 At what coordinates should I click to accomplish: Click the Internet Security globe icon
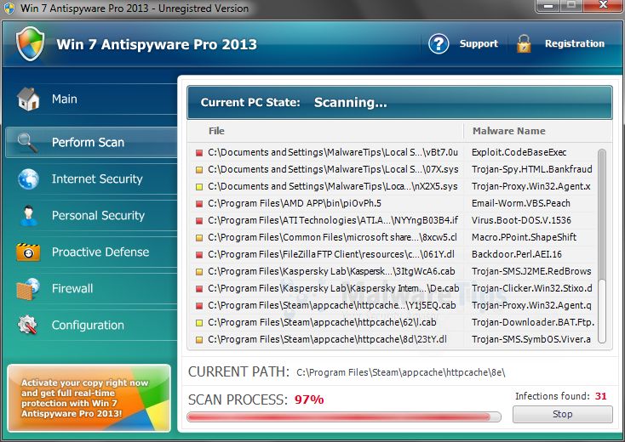[x=28, y=179]
